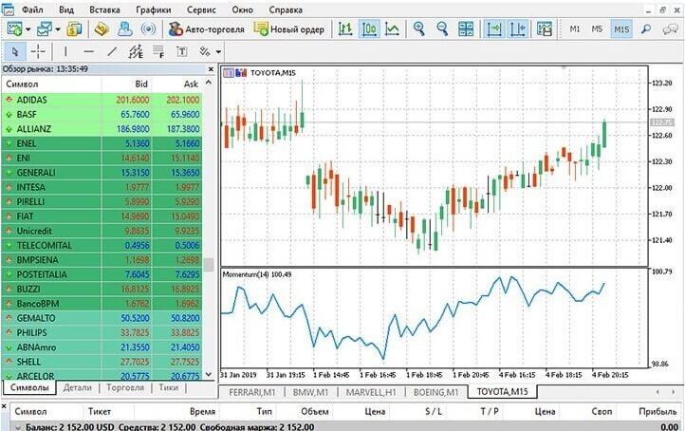Open the Market Watch coins icon
Screen dimensions: 685x431
click(74, 29)
